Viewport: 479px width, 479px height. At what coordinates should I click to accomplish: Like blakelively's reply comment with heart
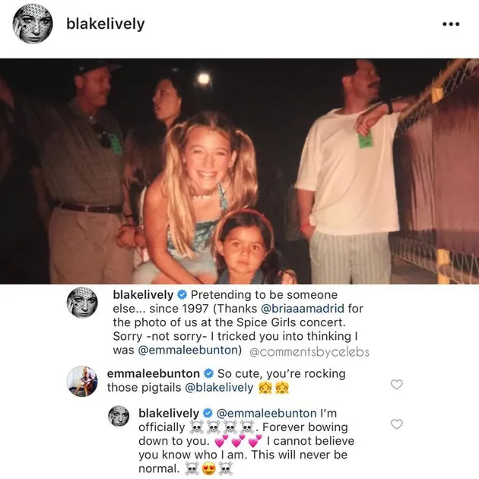397,424
